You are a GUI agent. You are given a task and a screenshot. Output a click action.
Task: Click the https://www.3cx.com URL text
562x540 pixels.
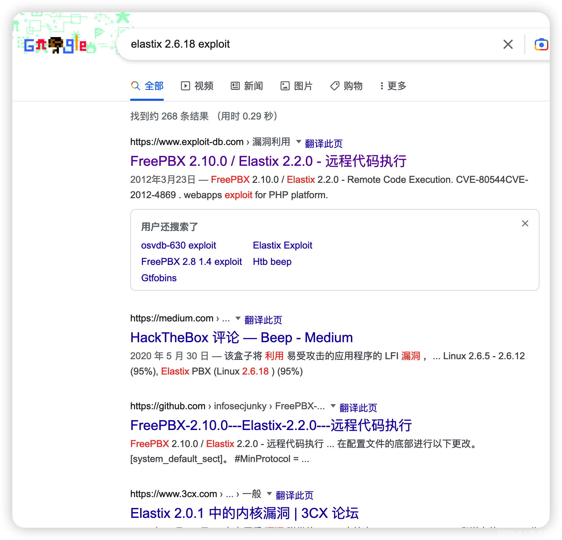pyautogui.click(x=174, y=494)
